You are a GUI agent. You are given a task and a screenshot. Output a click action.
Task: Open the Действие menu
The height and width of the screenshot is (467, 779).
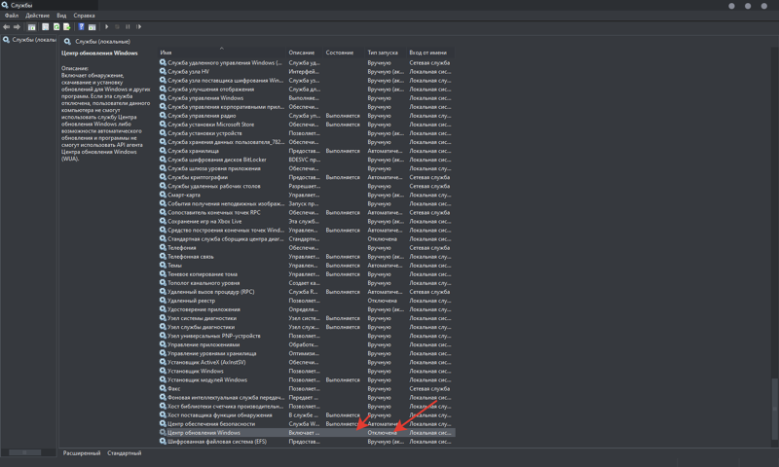pyautogui.click(x=37, y=16)
